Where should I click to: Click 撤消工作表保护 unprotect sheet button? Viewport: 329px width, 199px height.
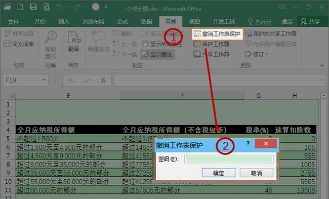217,34
